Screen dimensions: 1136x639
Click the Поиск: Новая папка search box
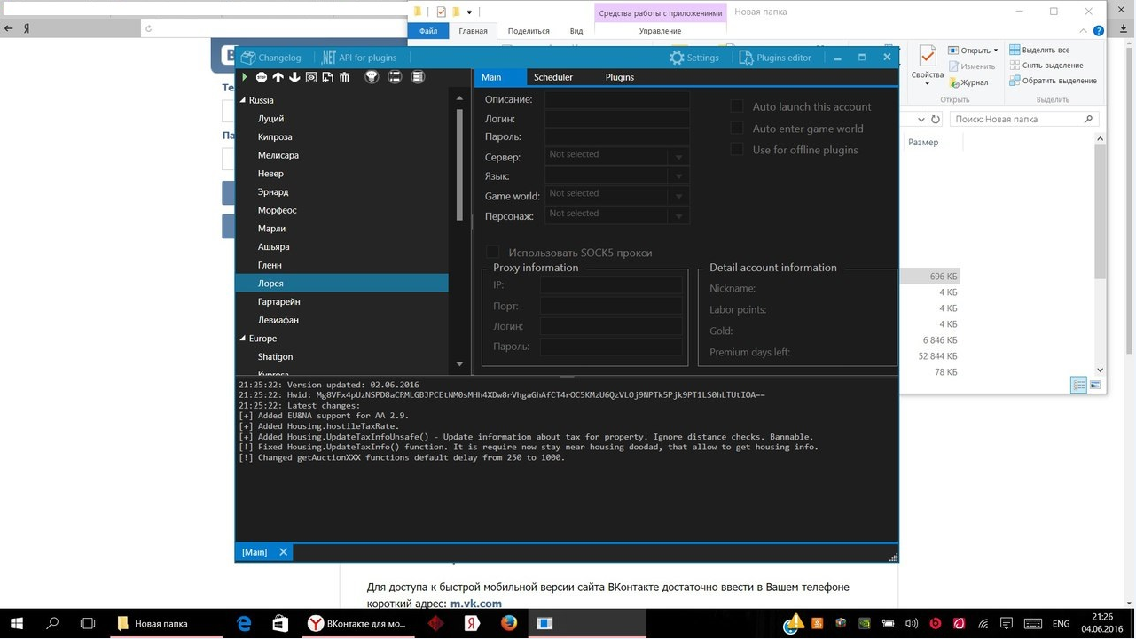(1023, 119)
